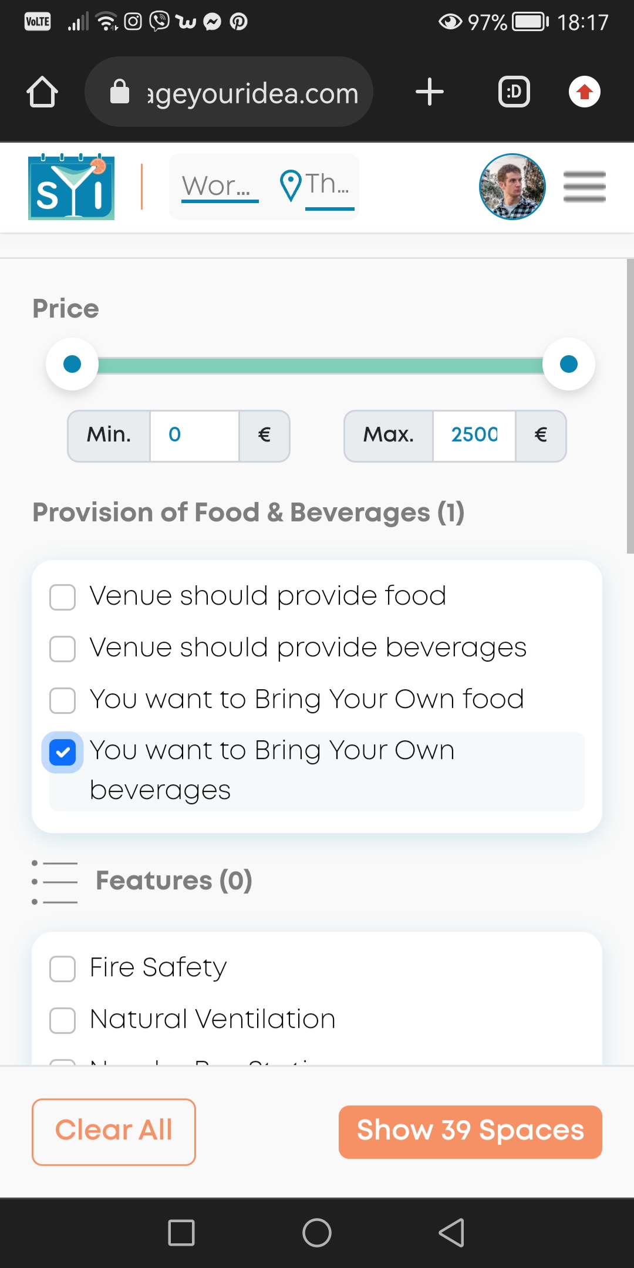634x1268 pixels.
Task: Open the 'Wor...' event type selector
Action: (219, 187)
